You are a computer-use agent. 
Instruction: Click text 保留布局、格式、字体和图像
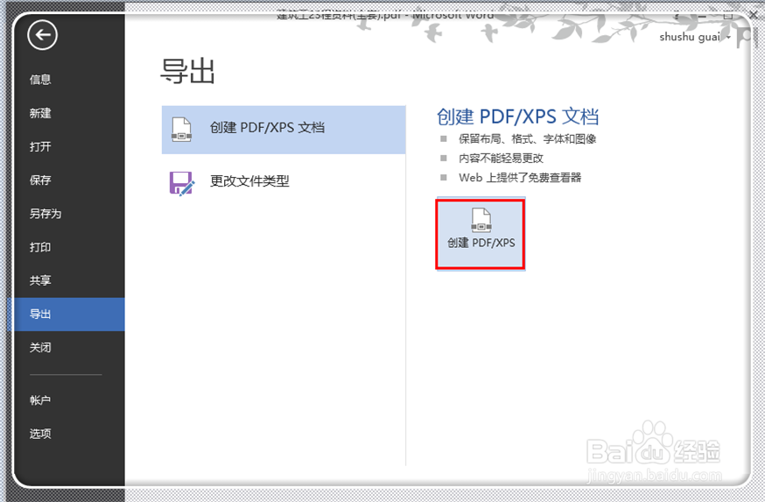point(527,139)
